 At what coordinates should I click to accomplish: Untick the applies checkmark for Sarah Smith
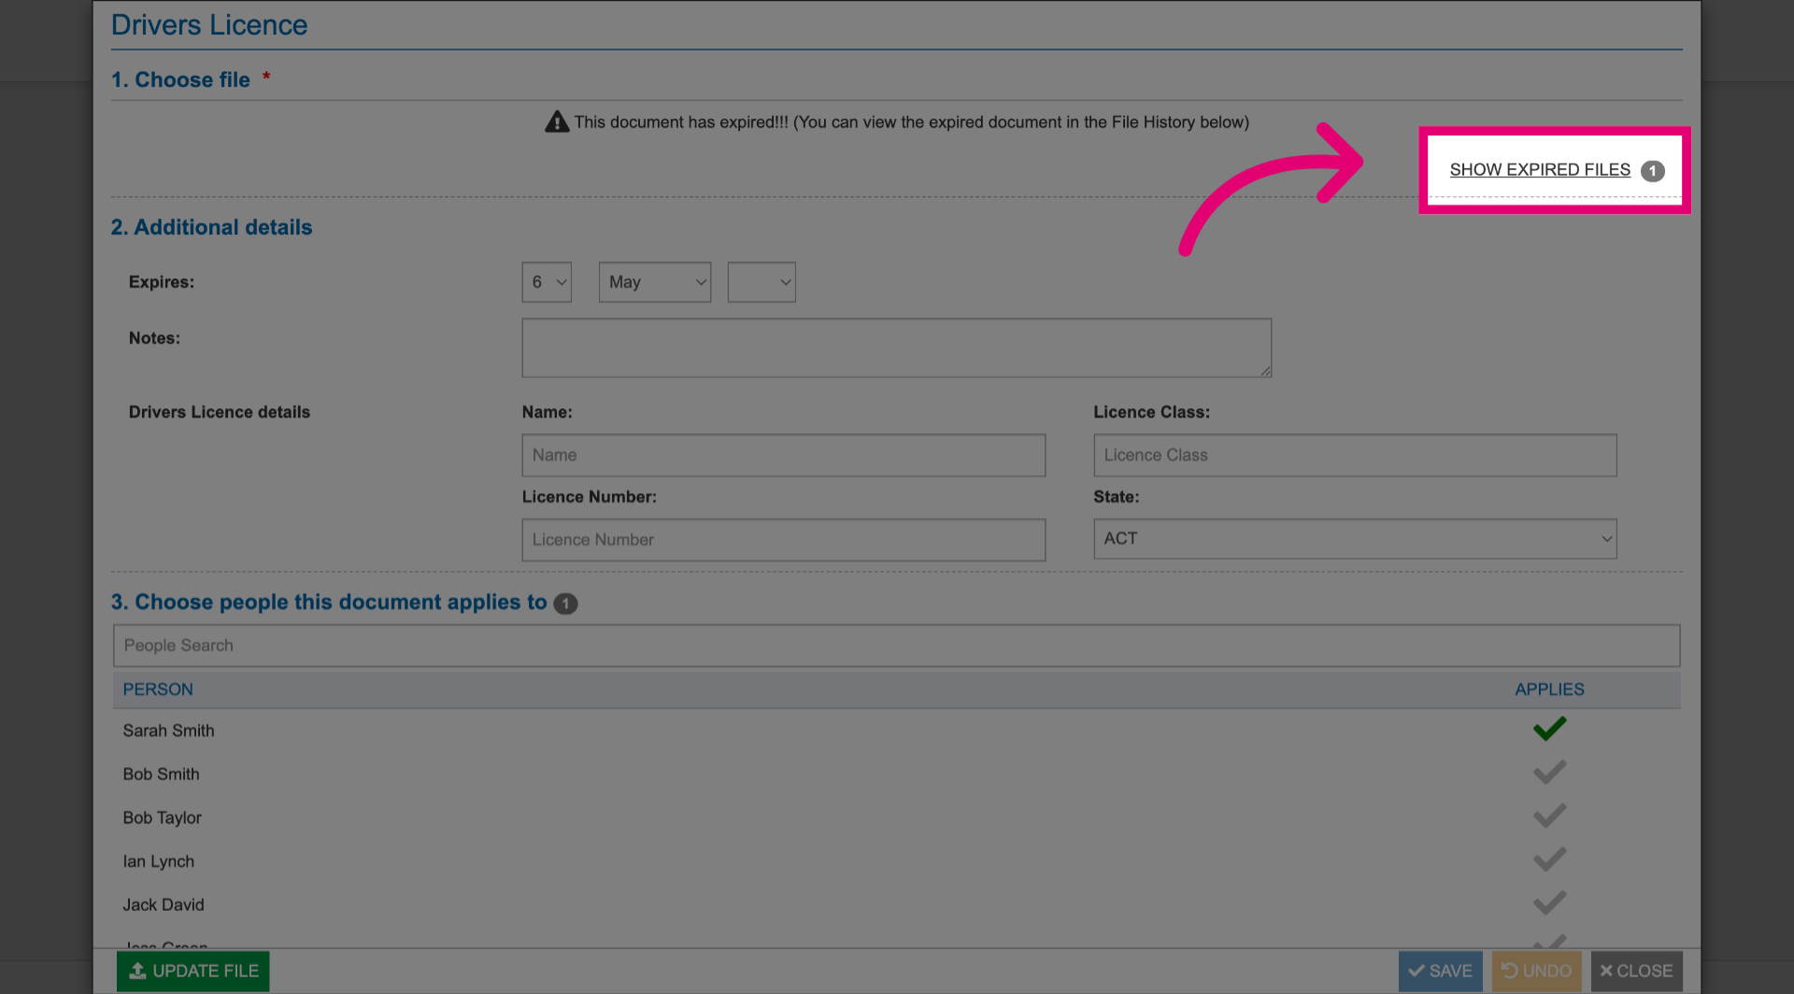click(1549, 729)
